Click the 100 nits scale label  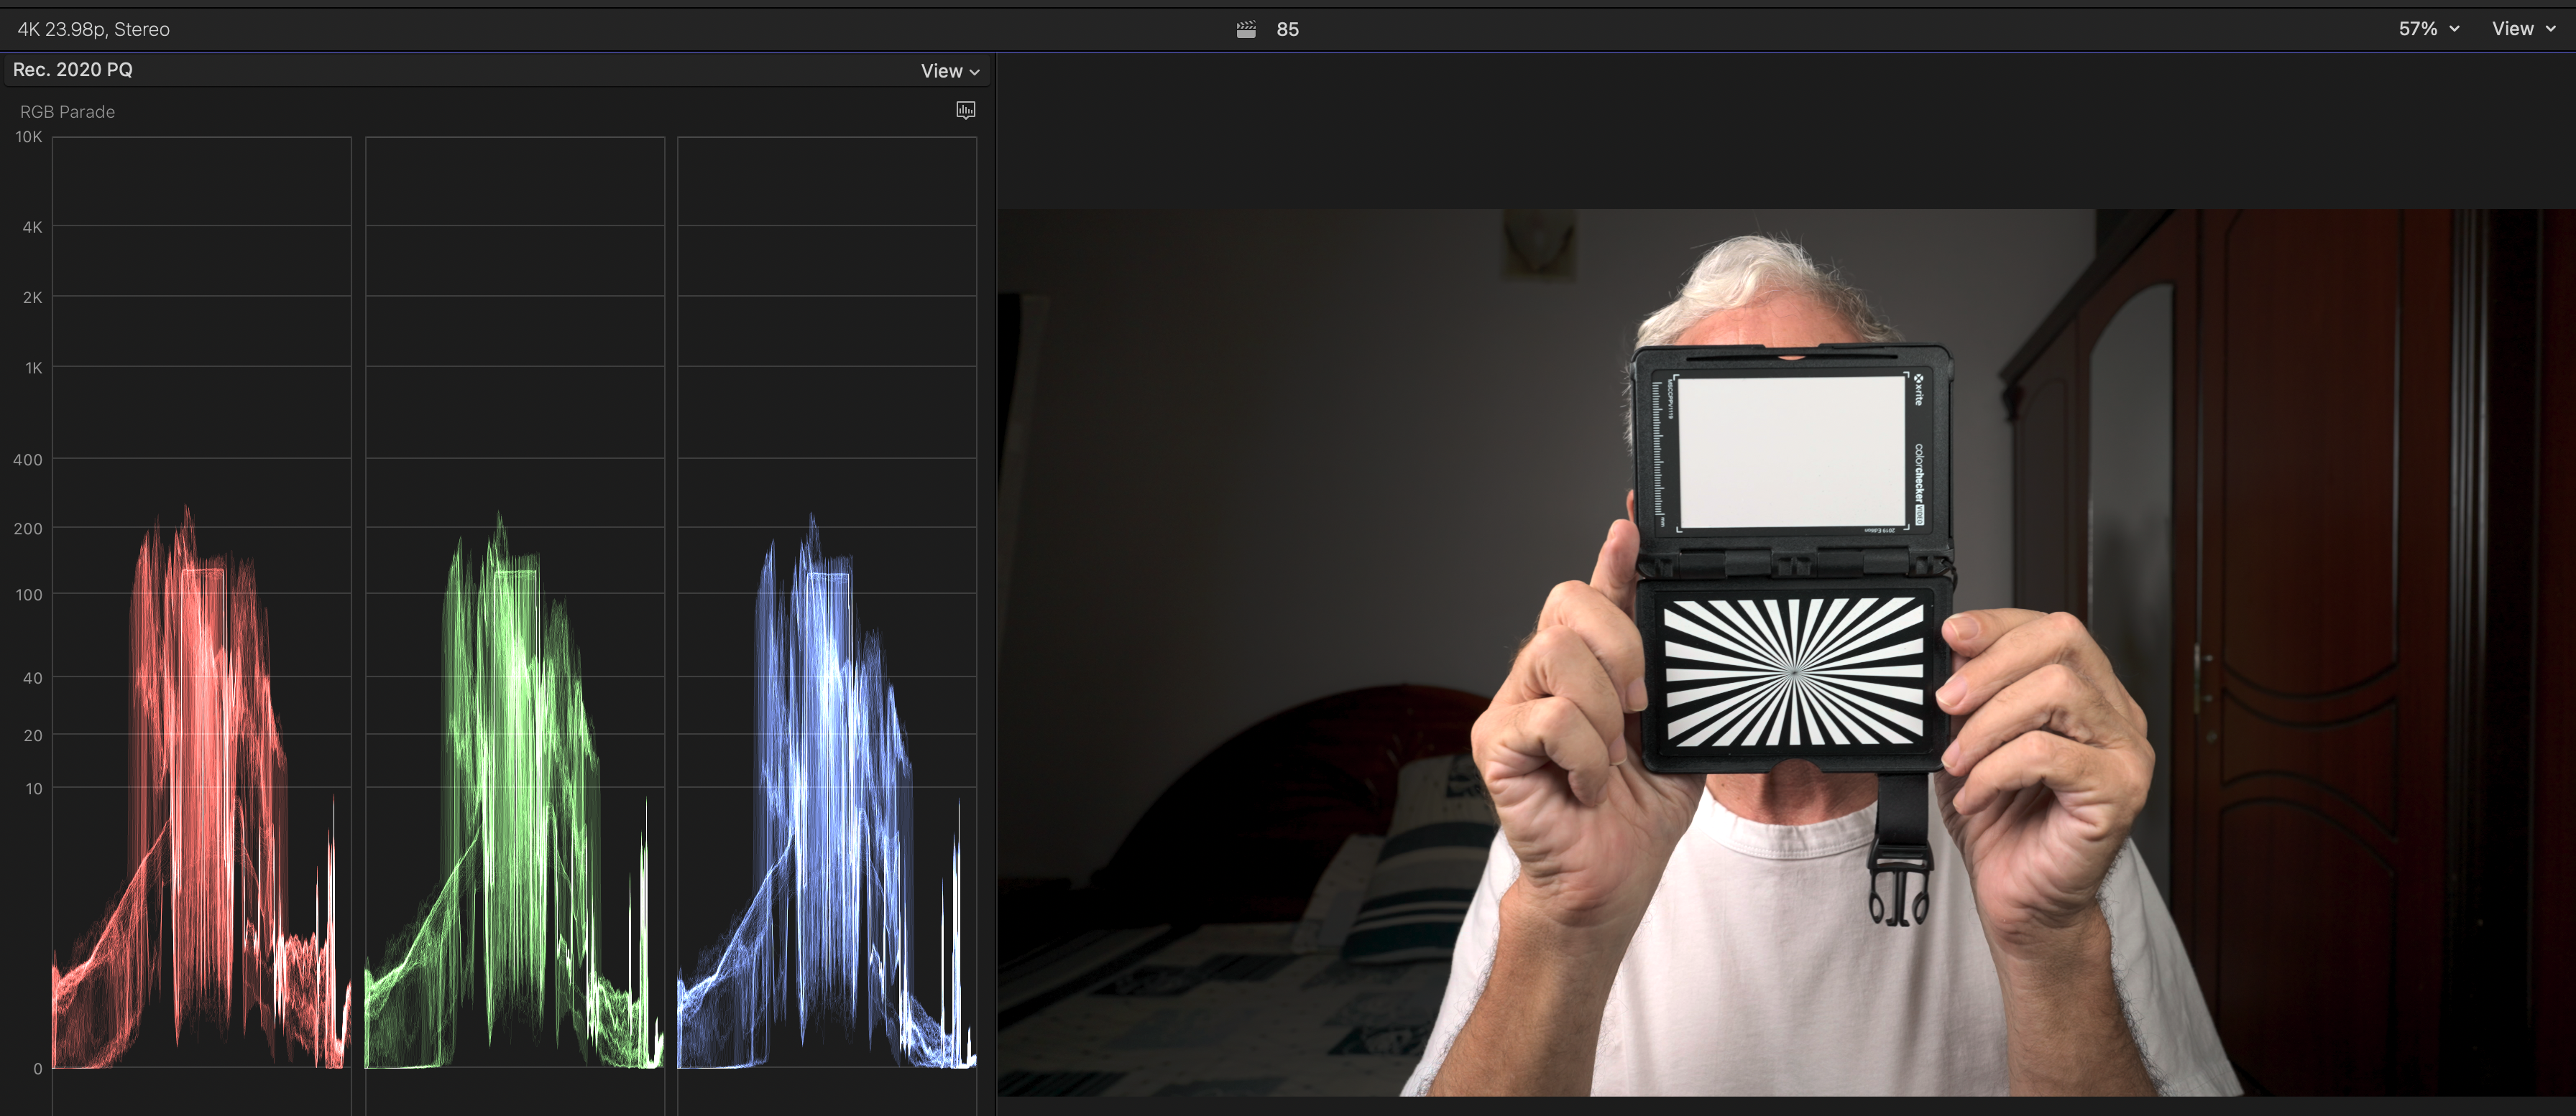(x=28, y=595)
